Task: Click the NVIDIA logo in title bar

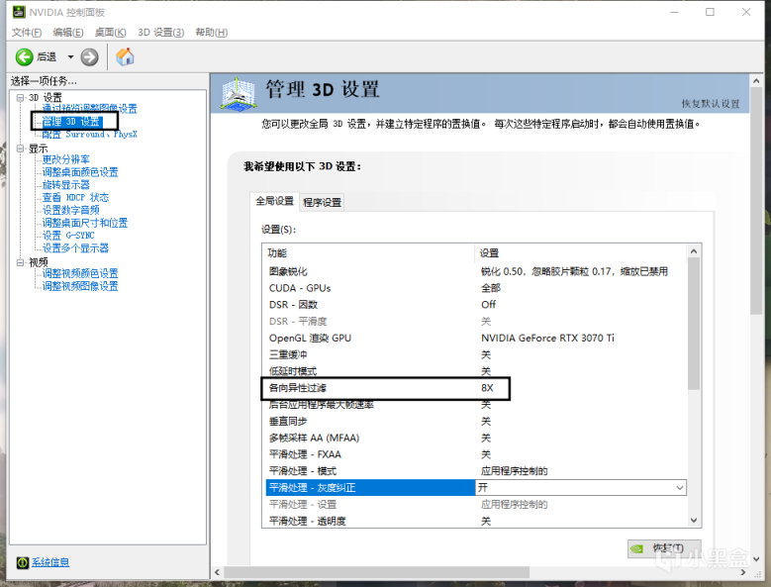Action: click(x=19, y=12)
